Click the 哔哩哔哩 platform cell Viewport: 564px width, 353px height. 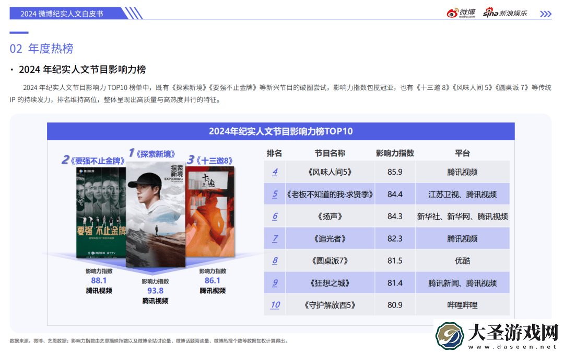coord(462,305)
